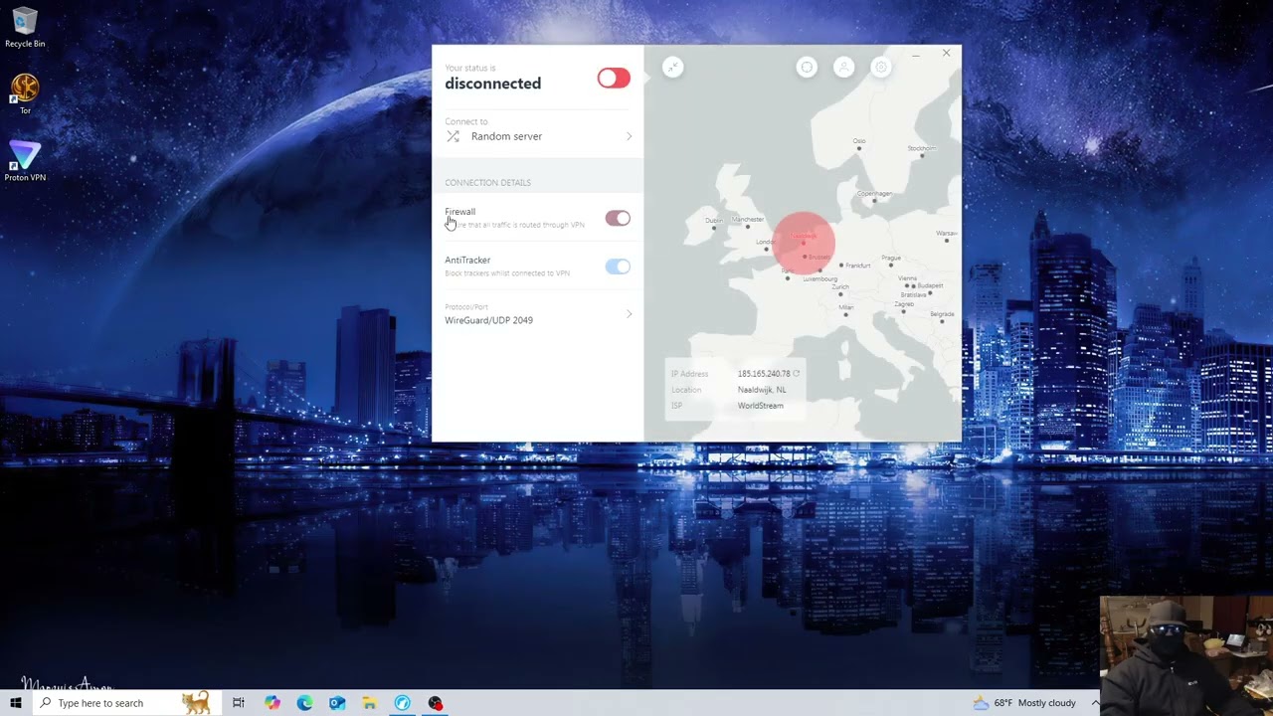Show hidden system tray icons chevron
Screen dimensions: 1273x716
coord(1095,703)
